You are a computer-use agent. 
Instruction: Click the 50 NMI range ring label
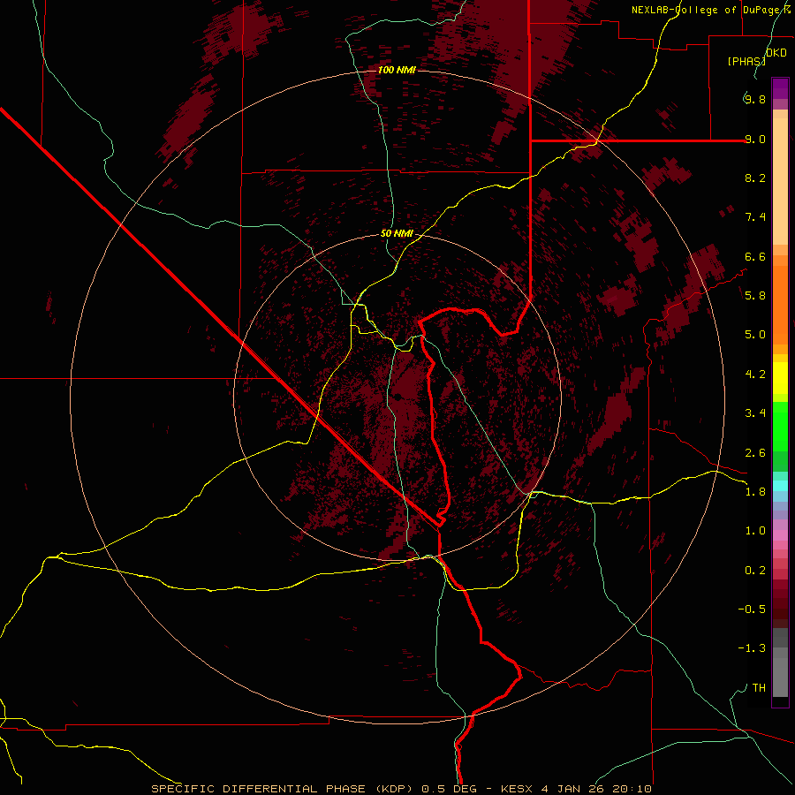click(x=397, y=233)
